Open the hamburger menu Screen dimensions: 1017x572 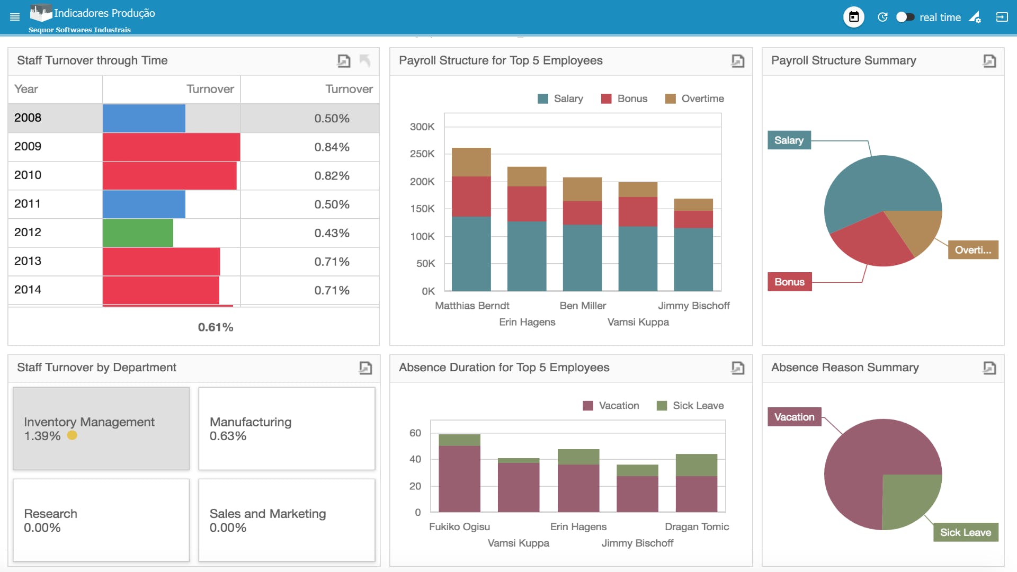[x=15, y=17]
